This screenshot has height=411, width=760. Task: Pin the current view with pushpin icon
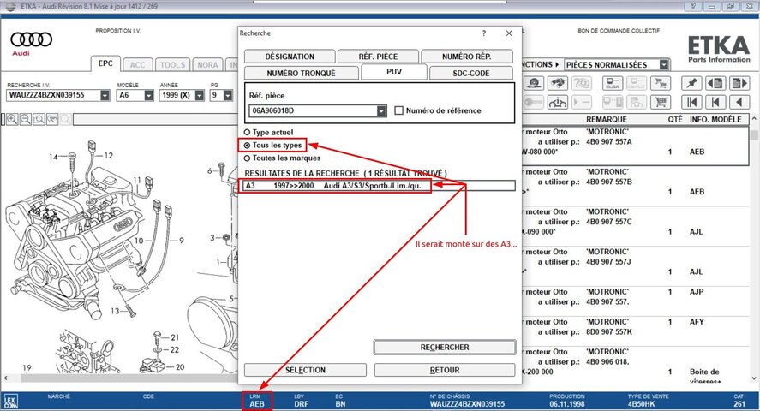pos(691,83)
